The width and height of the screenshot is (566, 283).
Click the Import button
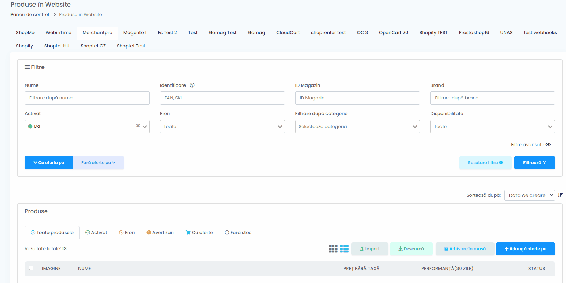tap(370, 249)
